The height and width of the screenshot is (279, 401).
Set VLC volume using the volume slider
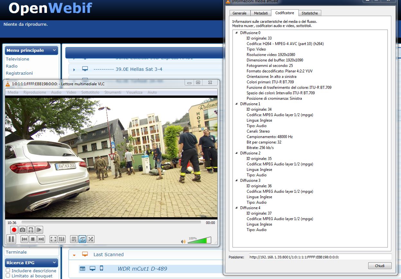199,240
